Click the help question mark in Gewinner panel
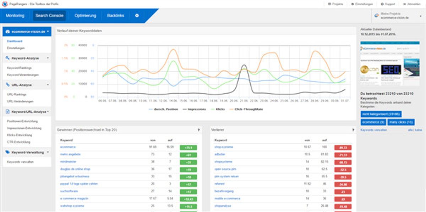This screenshot has width=426, height=212. 198,130
